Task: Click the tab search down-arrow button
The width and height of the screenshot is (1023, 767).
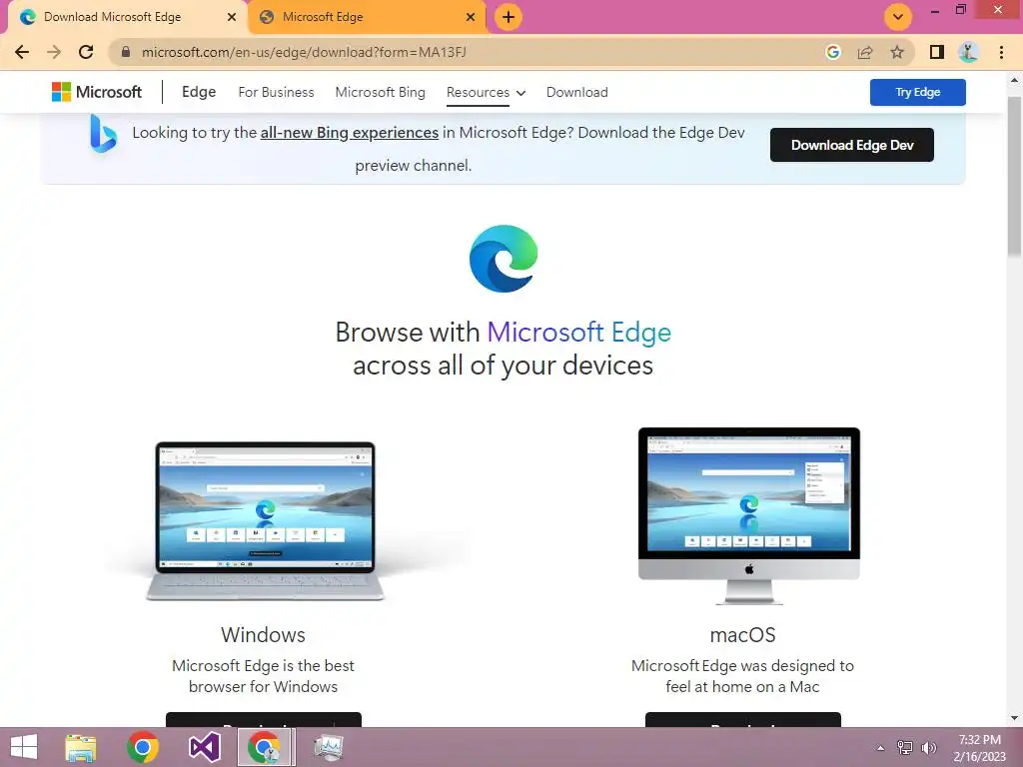Action: pos(898,17)
